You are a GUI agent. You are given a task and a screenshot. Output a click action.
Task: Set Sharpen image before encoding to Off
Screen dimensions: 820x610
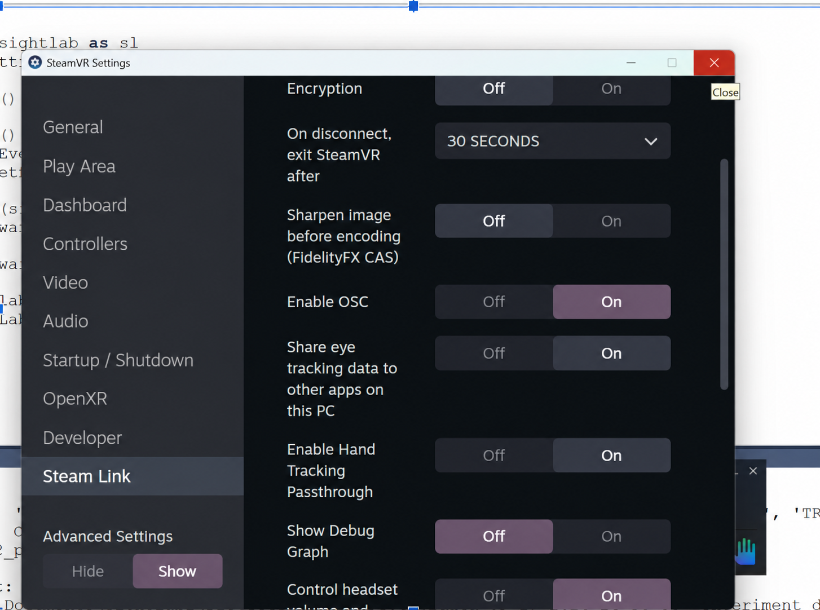pyautogui.click(x=494, y=221)
